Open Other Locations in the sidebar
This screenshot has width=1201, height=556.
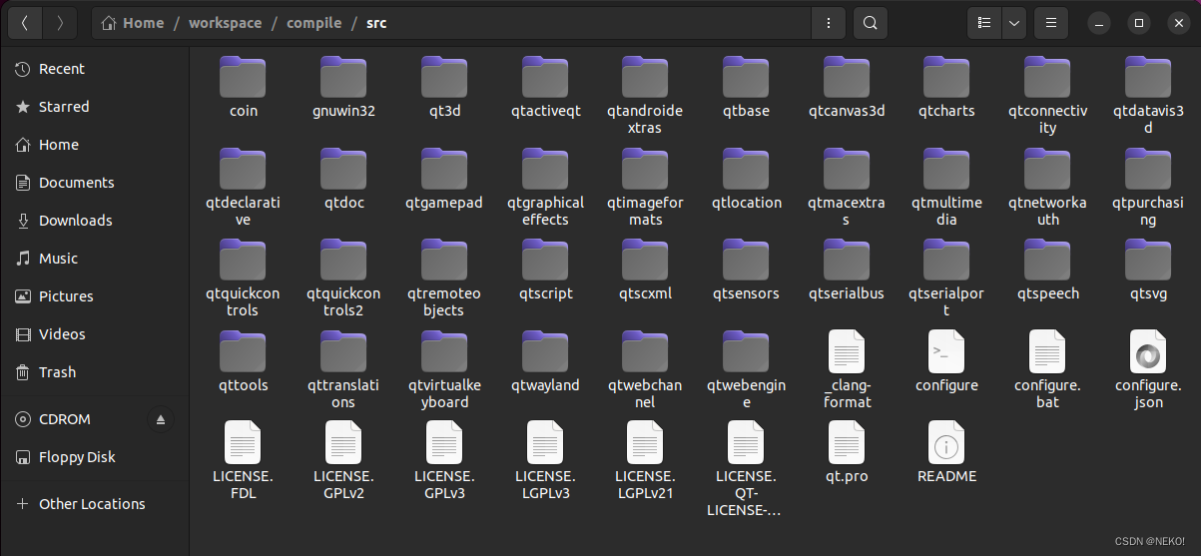(95, 504)
